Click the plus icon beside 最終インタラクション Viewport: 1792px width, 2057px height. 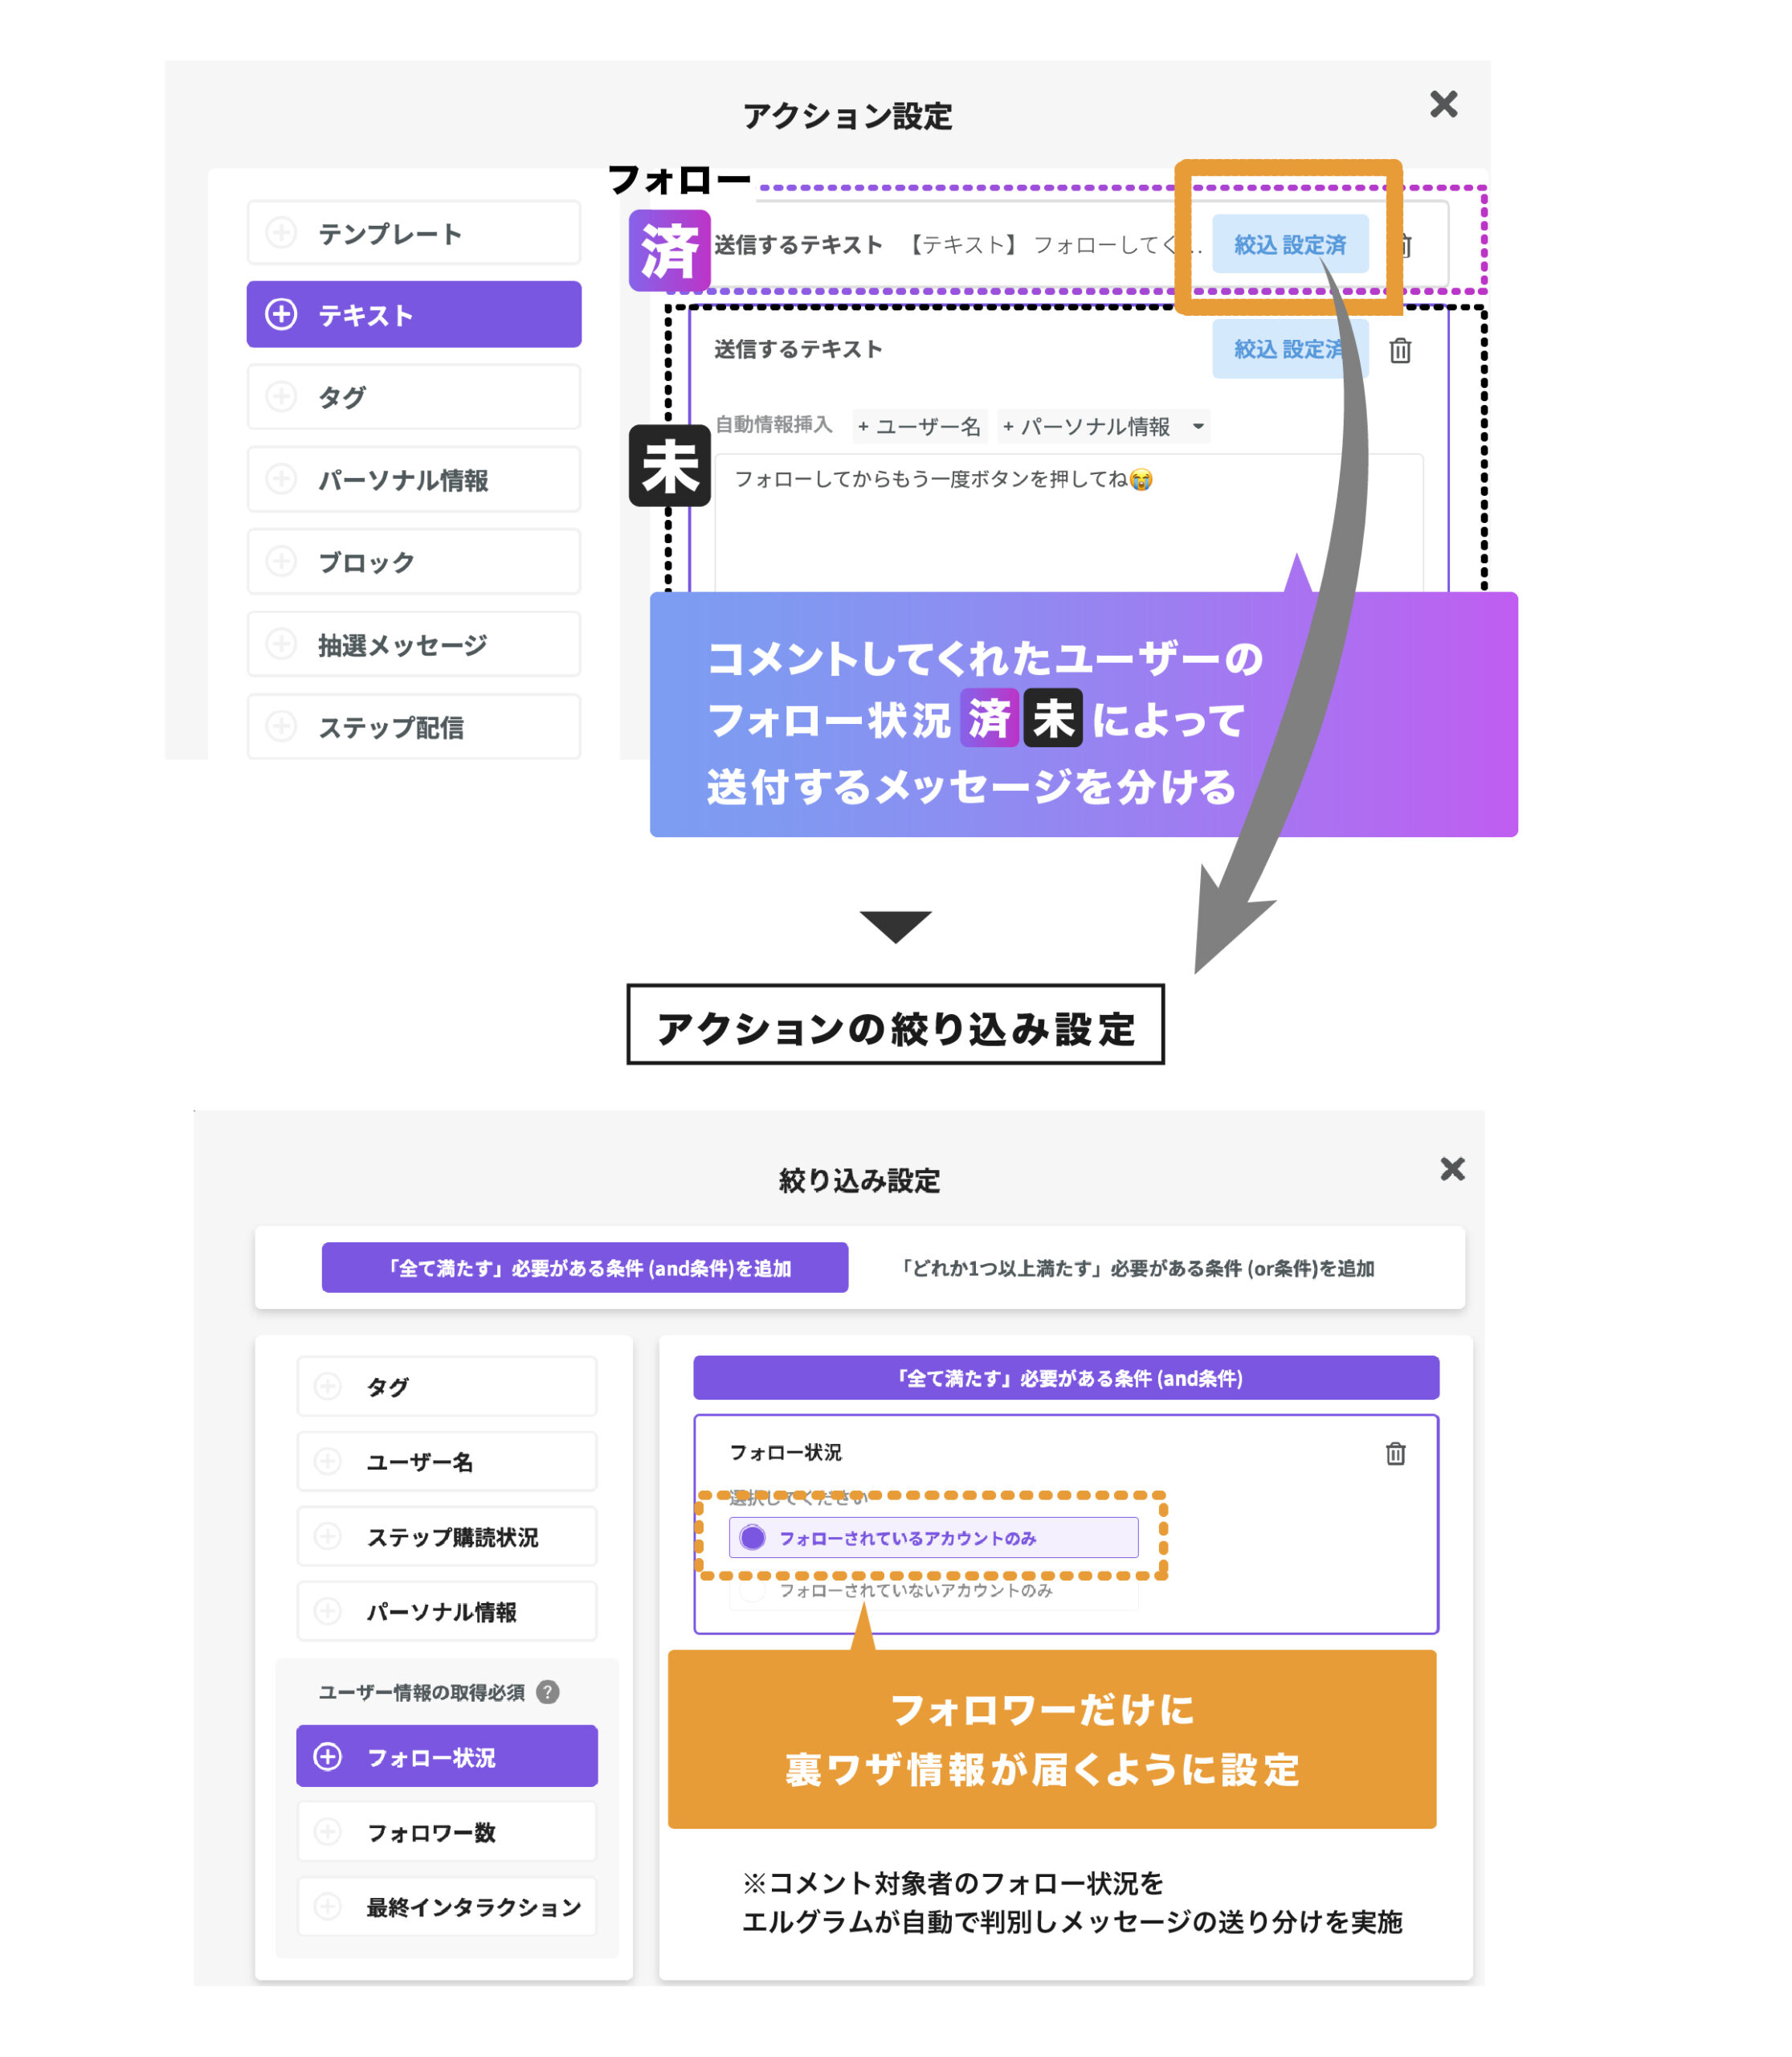click(x=327, y=1907)
